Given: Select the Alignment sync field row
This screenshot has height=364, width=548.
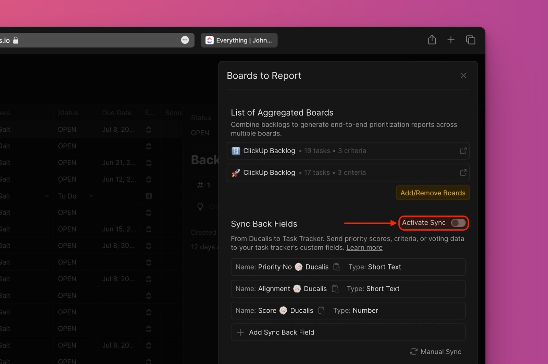Looking at the screenshot, I should pyautogui.click(x=348, y=289).
